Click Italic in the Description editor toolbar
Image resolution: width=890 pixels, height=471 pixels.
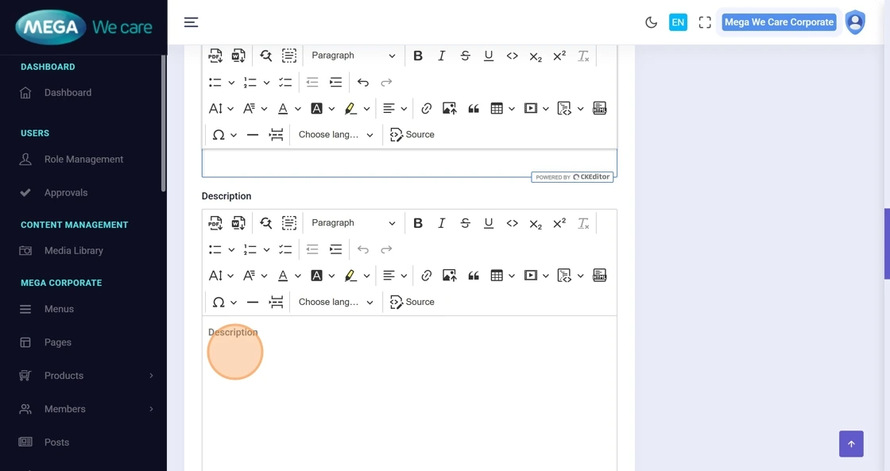coord(442,223)
